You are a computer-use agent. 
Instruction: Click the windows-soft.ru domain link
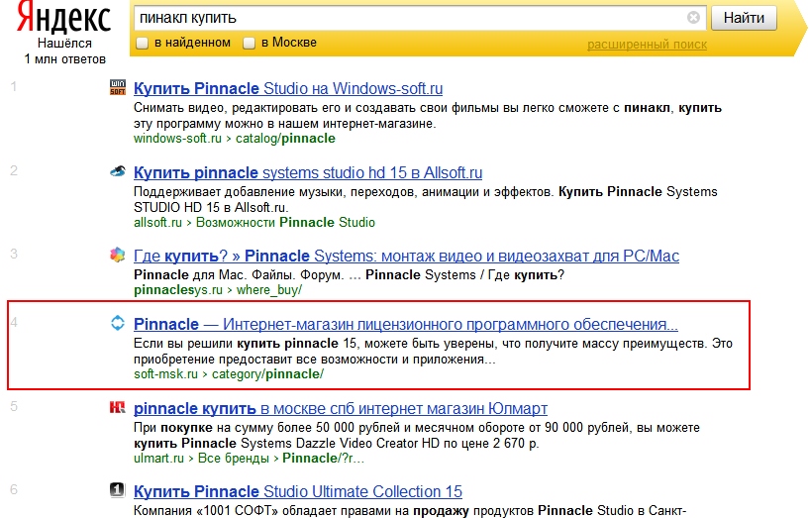click(x=177, y=139)
